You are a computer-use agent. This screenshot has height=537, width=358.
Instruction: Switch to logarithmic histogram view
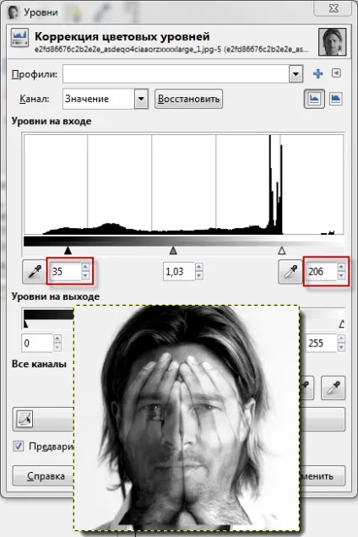click(x=335, y=99)
